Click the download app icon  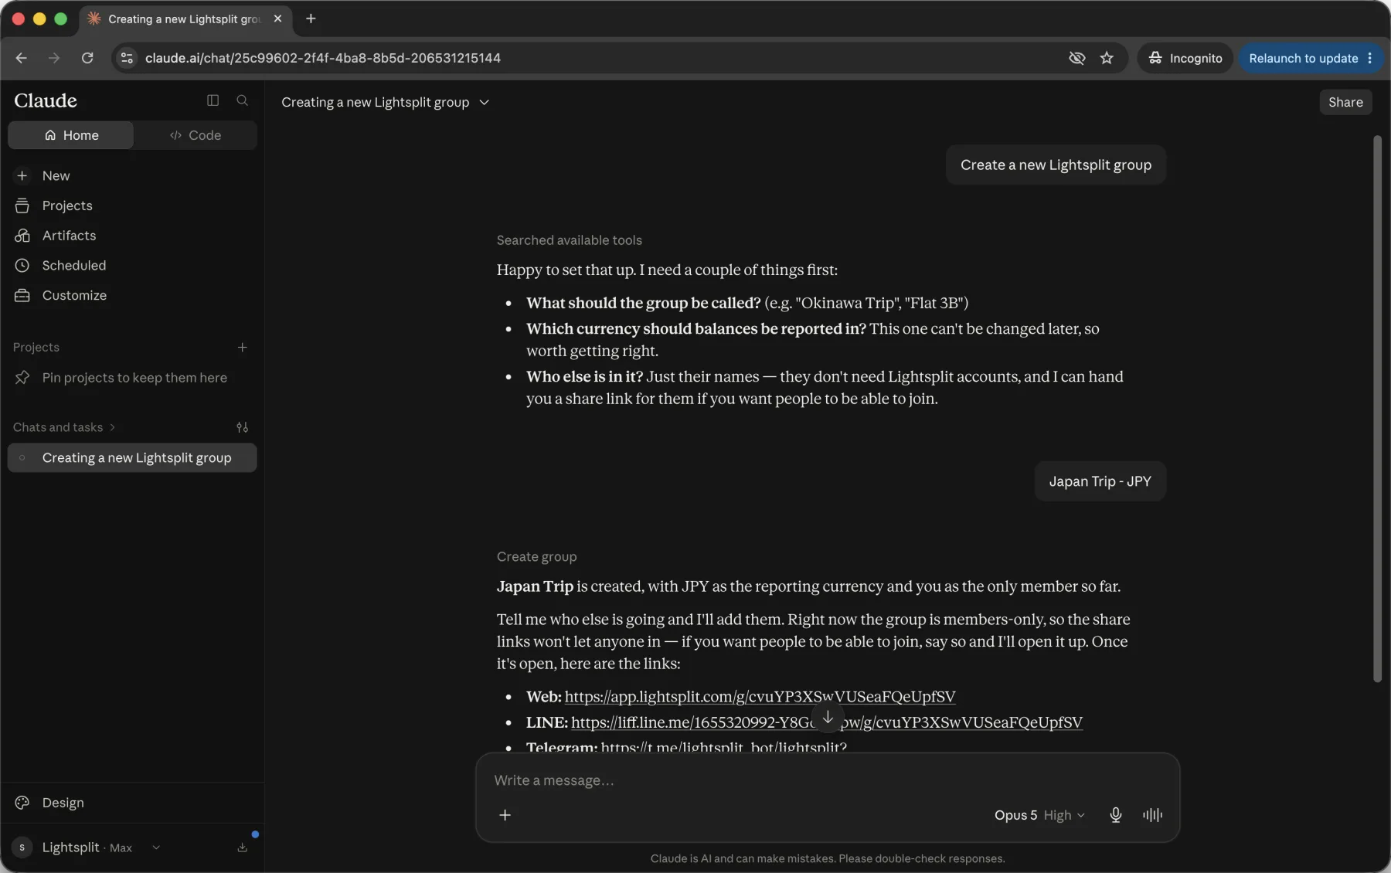point(242,848)
